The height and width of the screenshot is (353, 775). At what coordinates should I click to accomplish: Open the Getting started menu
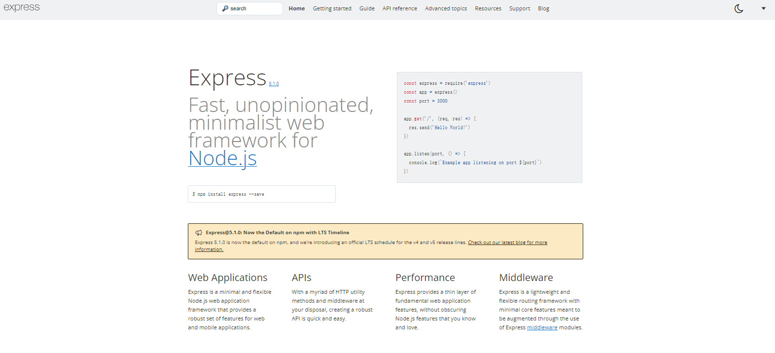332,8
